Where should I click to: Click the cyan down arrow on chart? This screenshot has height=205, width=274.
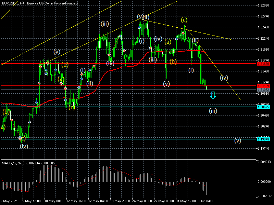(213, 95)
